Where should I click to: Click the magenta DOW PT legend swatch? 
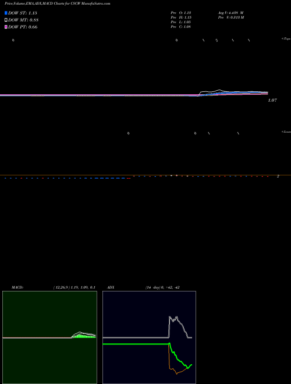(x=6, y=27)
